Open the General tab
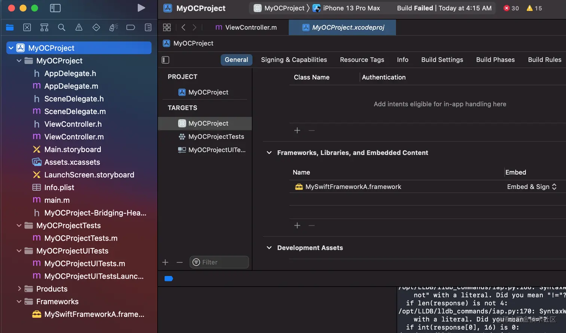This screenshot has width=566, height=333. tap(236, 60)
